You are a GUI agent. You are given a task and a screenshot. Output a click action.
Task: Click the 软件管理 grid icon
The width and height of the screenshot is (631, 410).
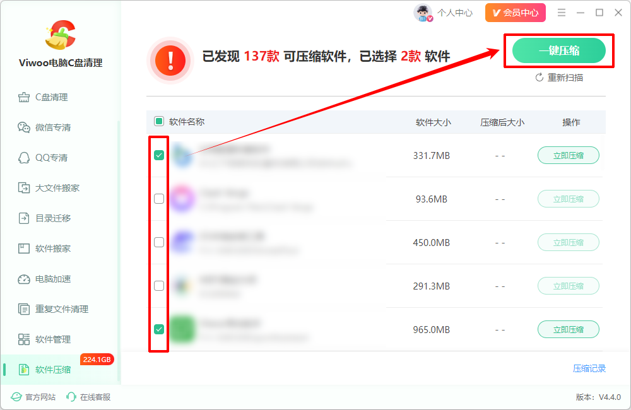tap(24, 339)
